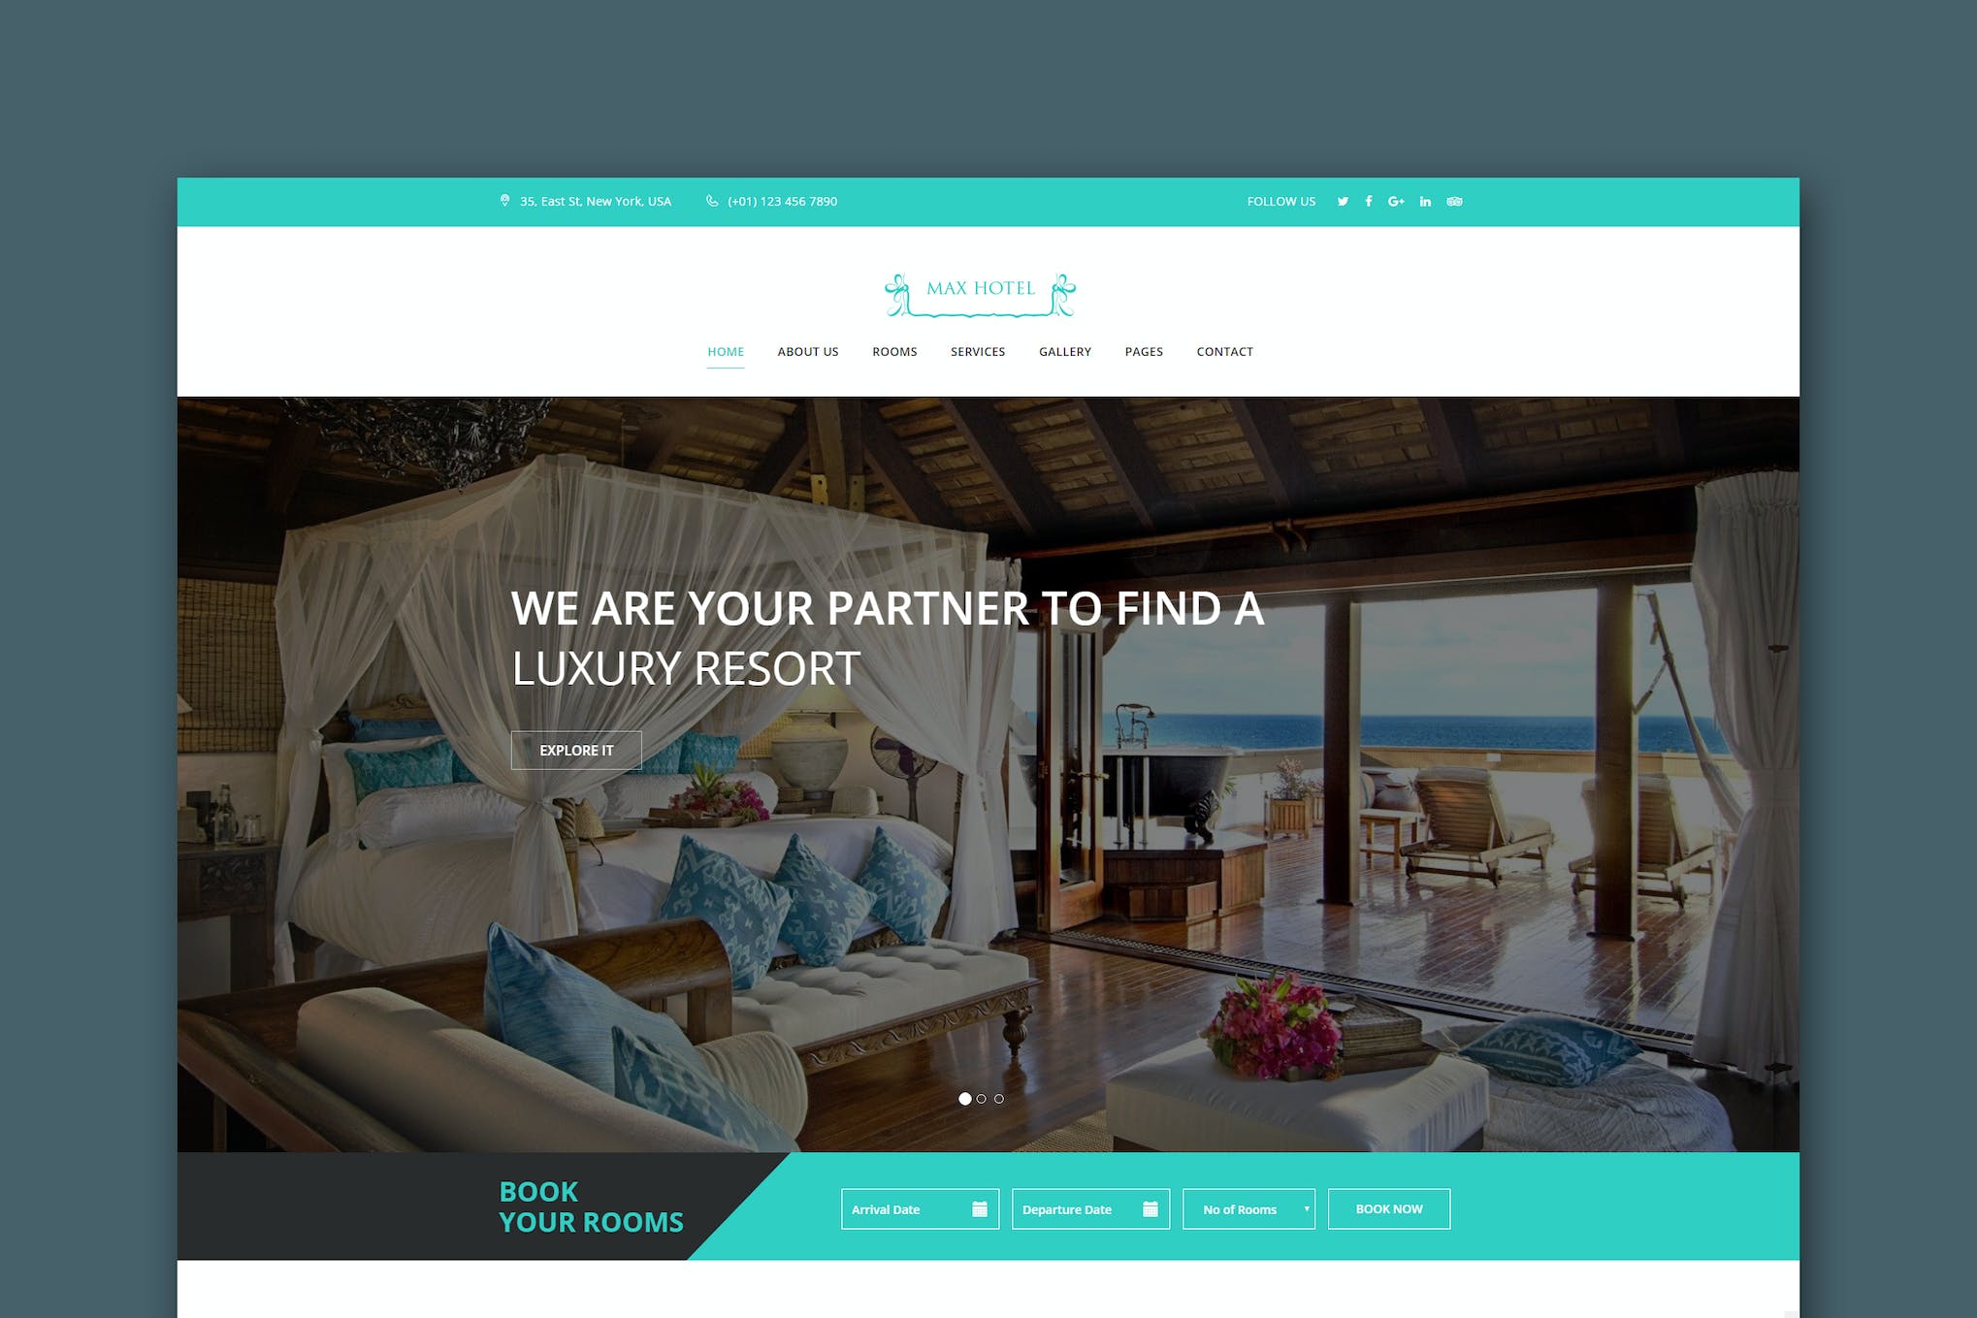Image resolution: width=1977 pixels, height=1318 pixels.
Task: Click the camera/photo social media icon
Action: coord(1455,200)
